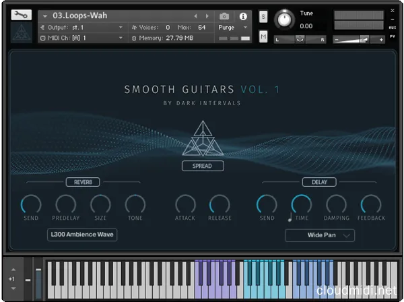Click the wrench edit instrument icon

[x=21, y=15]
